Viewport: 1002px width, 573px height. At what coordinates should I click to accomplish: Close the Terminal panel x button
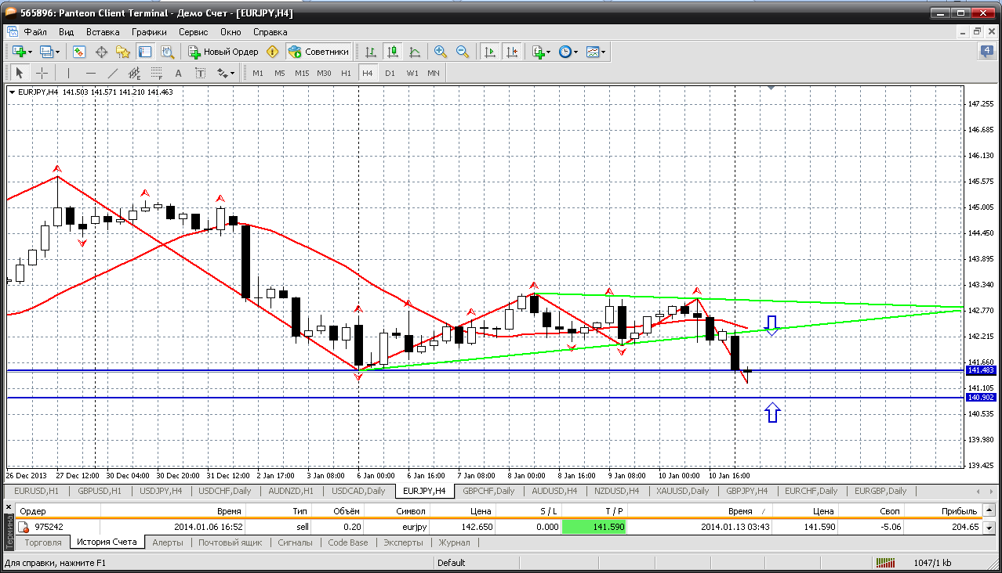(x=10, y=509)
